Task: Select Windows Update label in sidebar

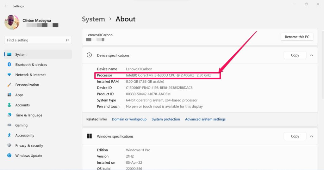Action: [x=29, y=155]
